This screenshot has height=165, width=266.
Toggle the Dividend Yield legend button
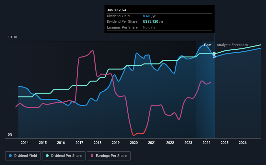click(x=23, y=156)
